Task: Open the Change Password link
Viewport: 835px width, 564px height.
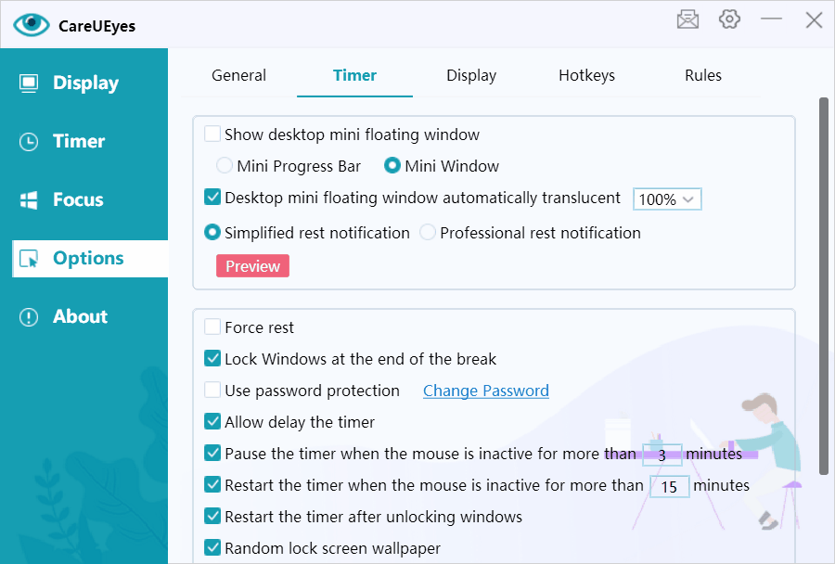Action: tap(485, 391)
